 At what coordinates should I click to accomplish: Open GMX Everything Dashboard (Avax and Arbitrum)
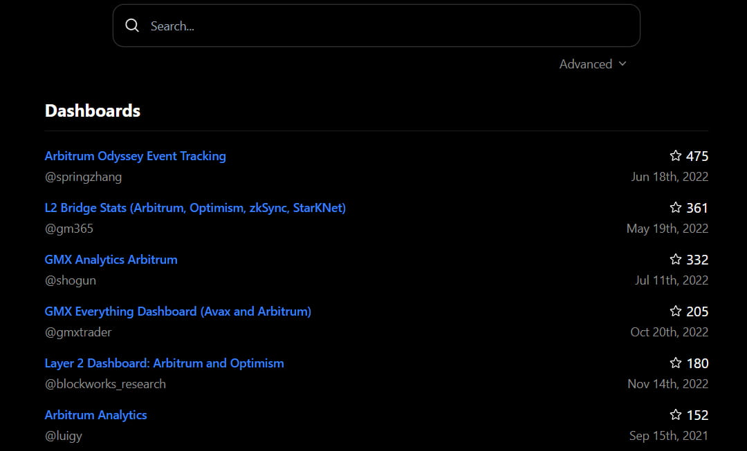(x=178, y=311)
